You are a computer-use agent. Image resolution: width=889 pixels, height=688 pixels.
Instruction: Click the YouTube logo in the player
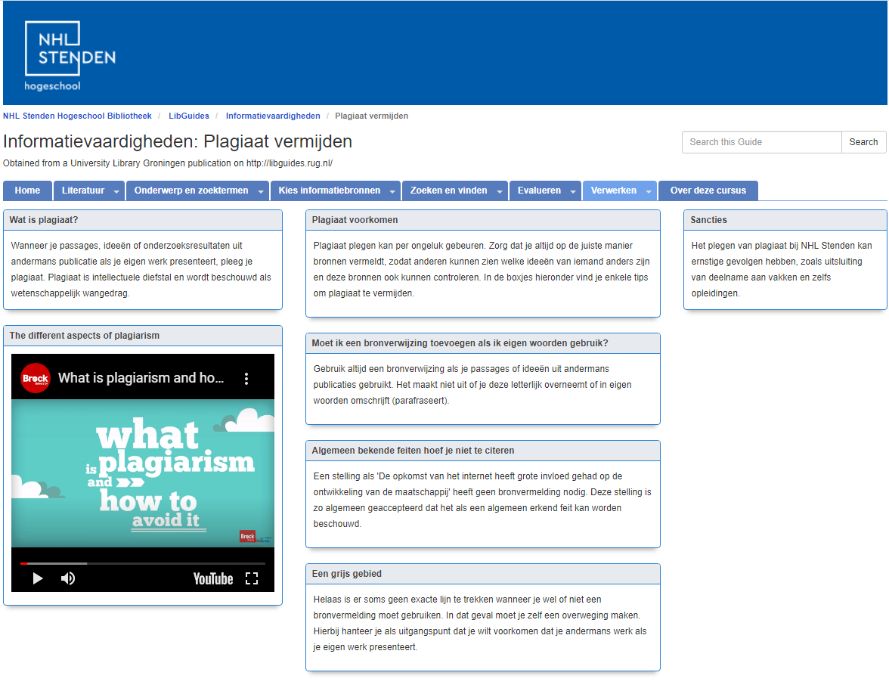212,578
